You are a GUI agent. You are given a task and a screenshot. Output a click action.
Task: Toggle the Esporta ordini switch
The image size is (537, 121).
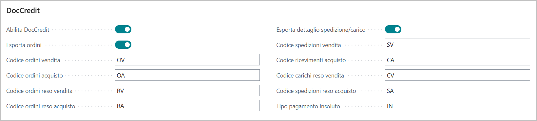tap(123, 45)
